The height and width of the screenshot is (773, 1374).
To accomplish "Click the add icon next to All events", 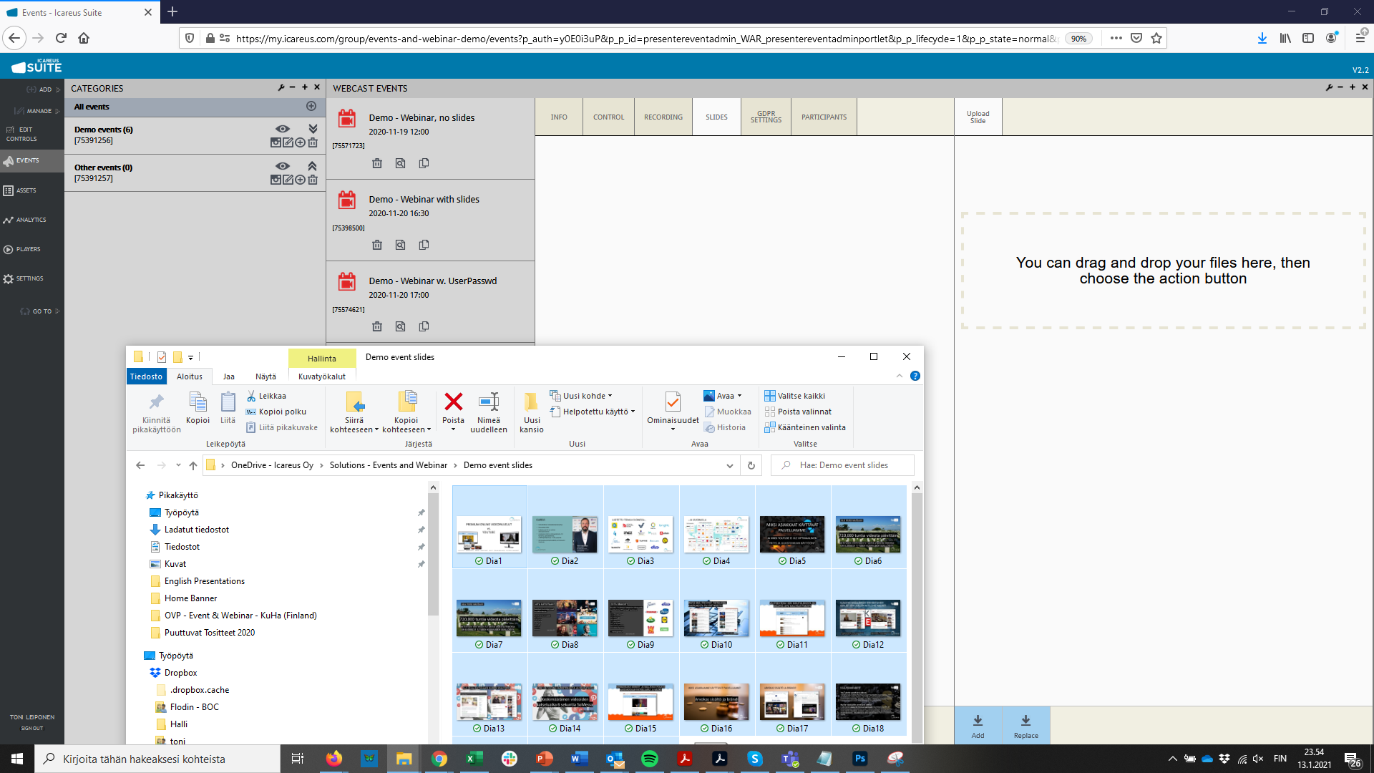I will 311,106.
